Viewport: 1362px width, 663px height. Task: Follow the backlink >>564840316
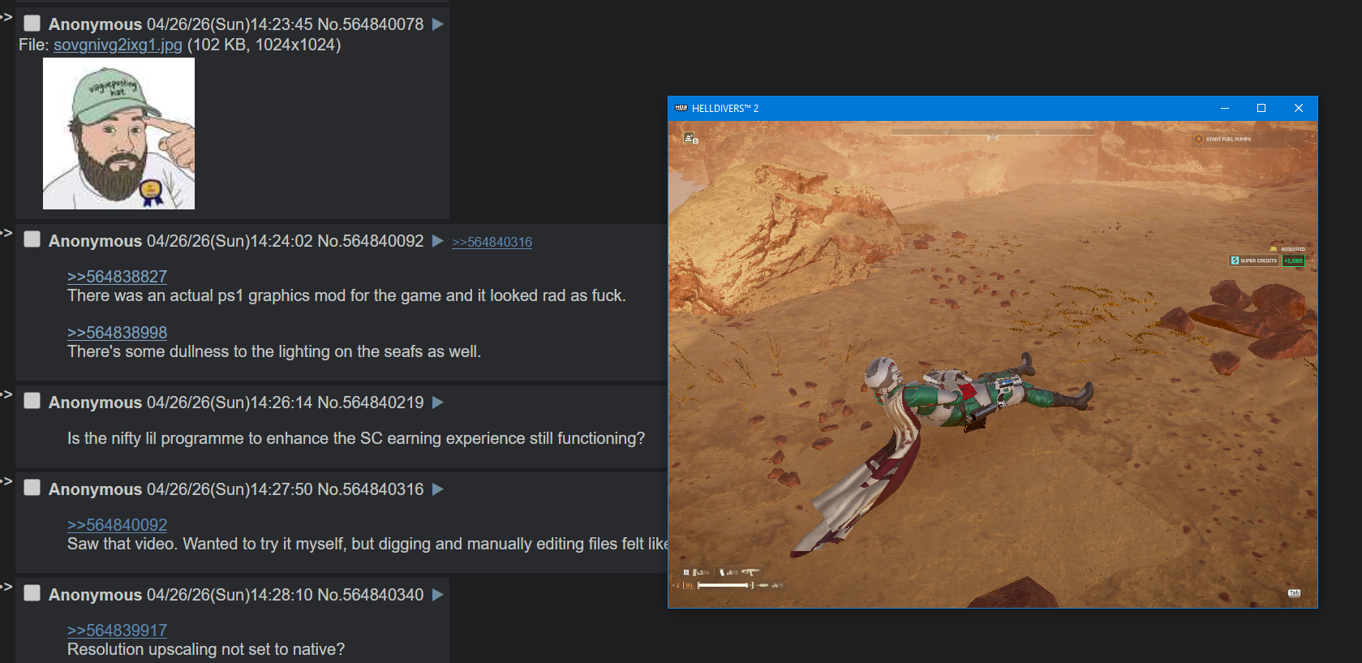[492, 242]
